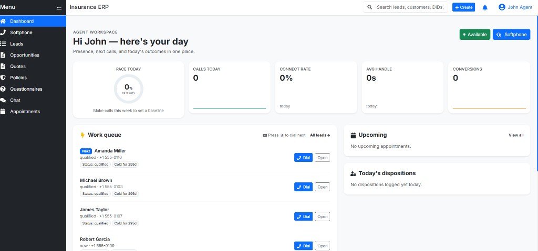Click the keyboard icon near dial hint
Viewport: 538px width, 251px height.
[x=265, y=135]
